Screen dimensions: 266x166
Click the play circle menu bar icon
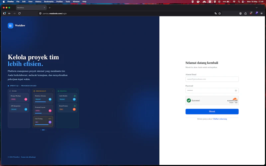click(x=219, y=2)
